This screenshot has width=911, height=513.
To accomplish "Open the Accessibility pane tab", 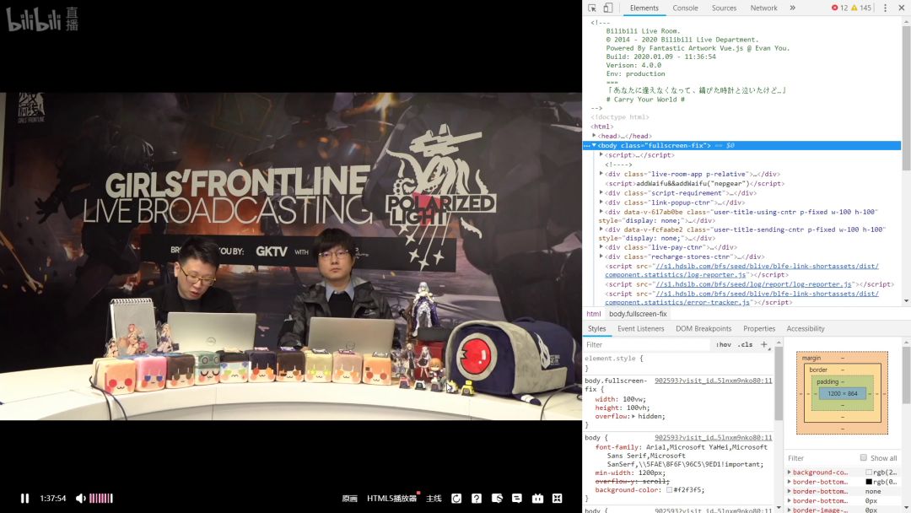I will 806,329.
